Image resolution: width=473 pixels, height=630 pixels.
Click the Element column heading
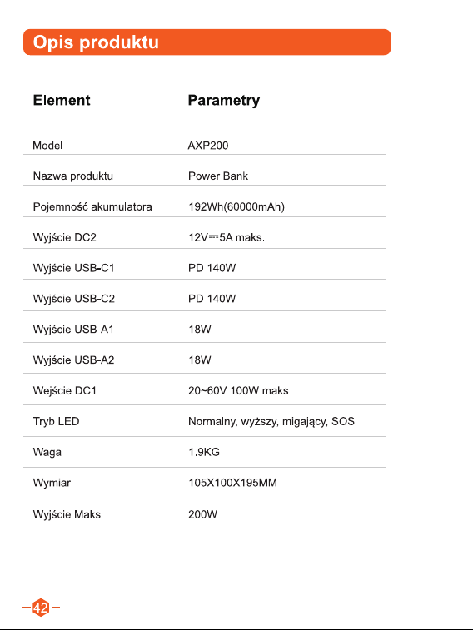(x=62, y=100)
